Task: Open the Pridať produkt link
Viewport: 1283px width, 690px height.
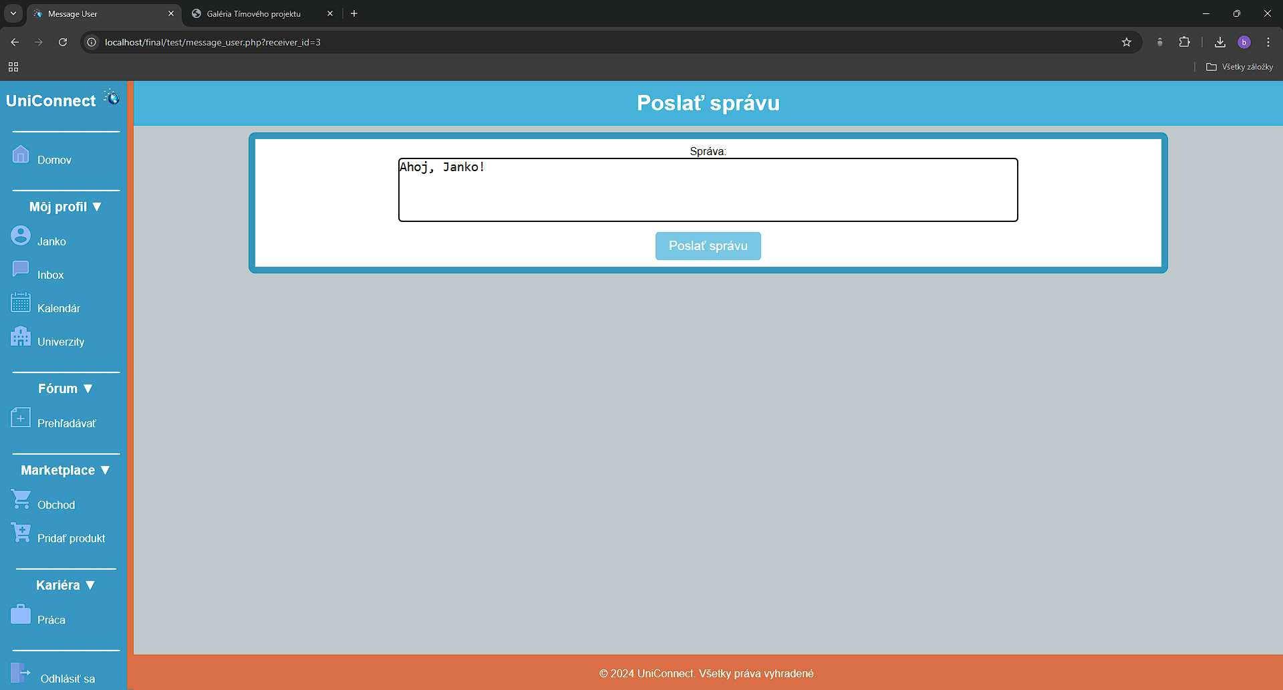Action: 72,538
